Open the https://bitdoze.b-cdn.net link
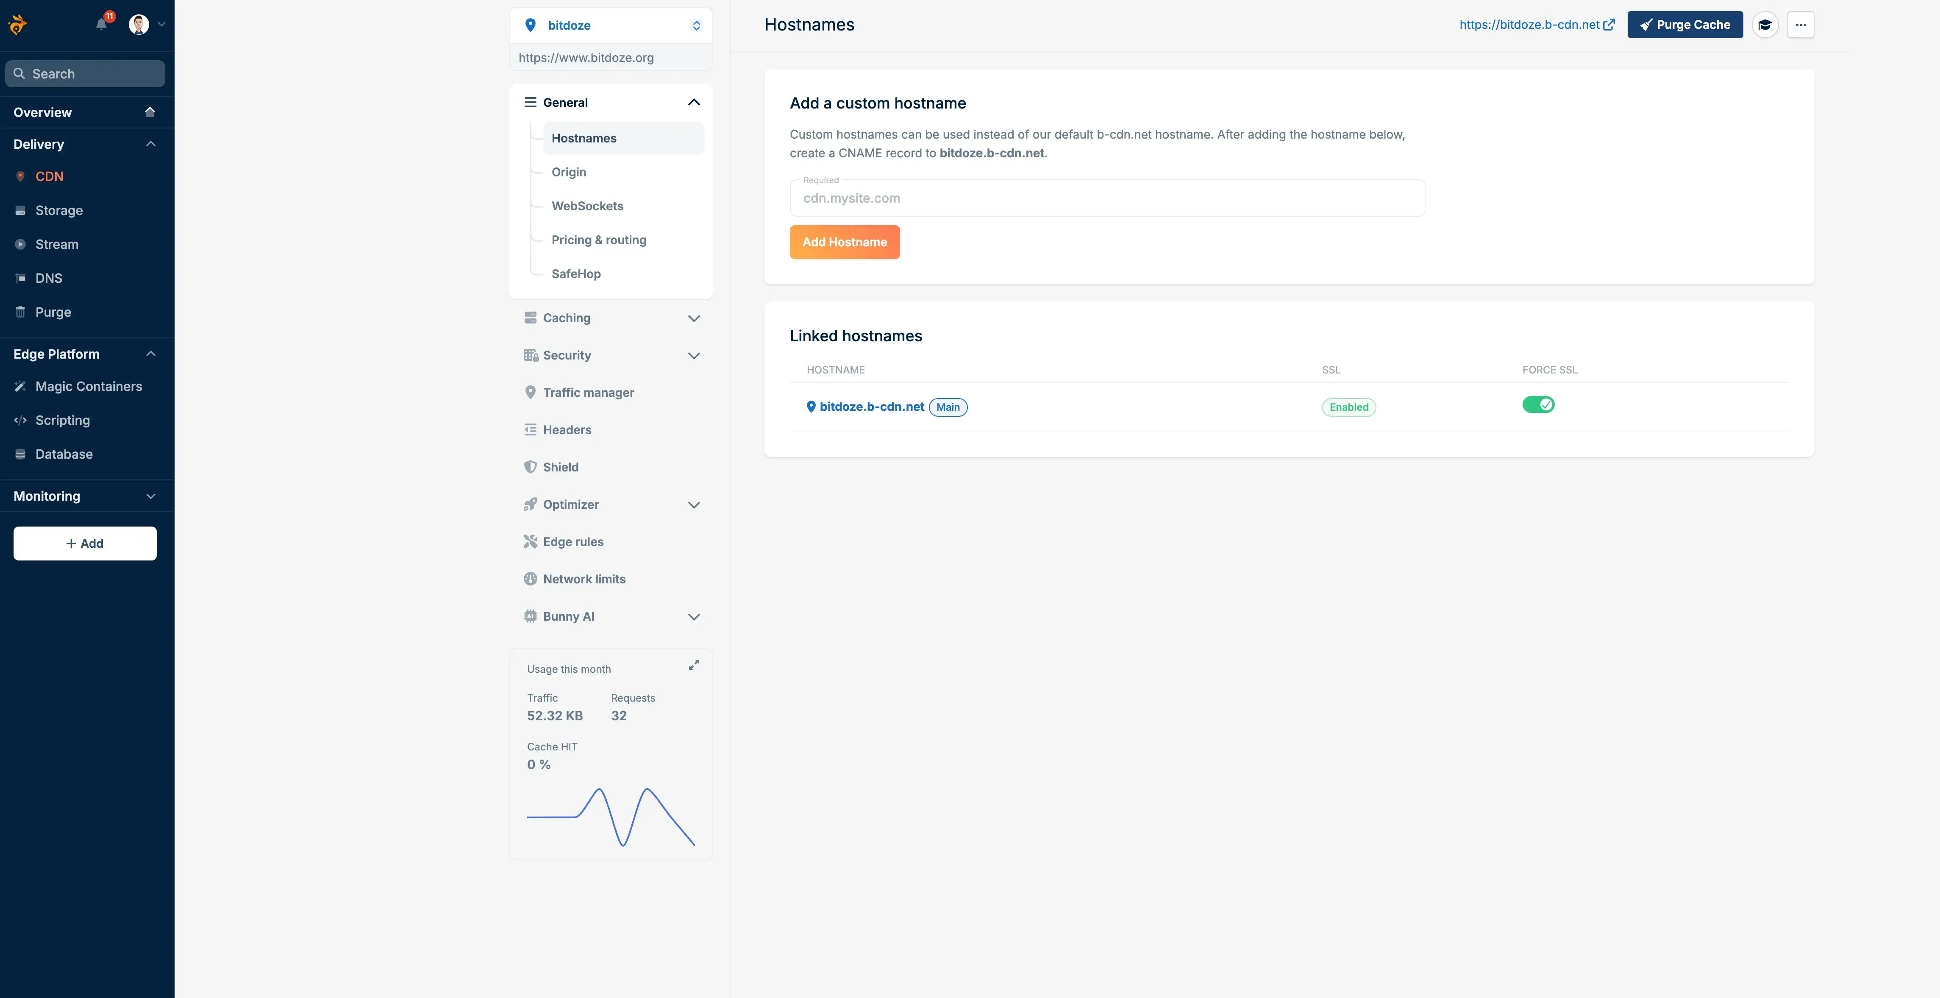Image resolution: width=1940 pixels, height=998 pixels. point(1529,24)
